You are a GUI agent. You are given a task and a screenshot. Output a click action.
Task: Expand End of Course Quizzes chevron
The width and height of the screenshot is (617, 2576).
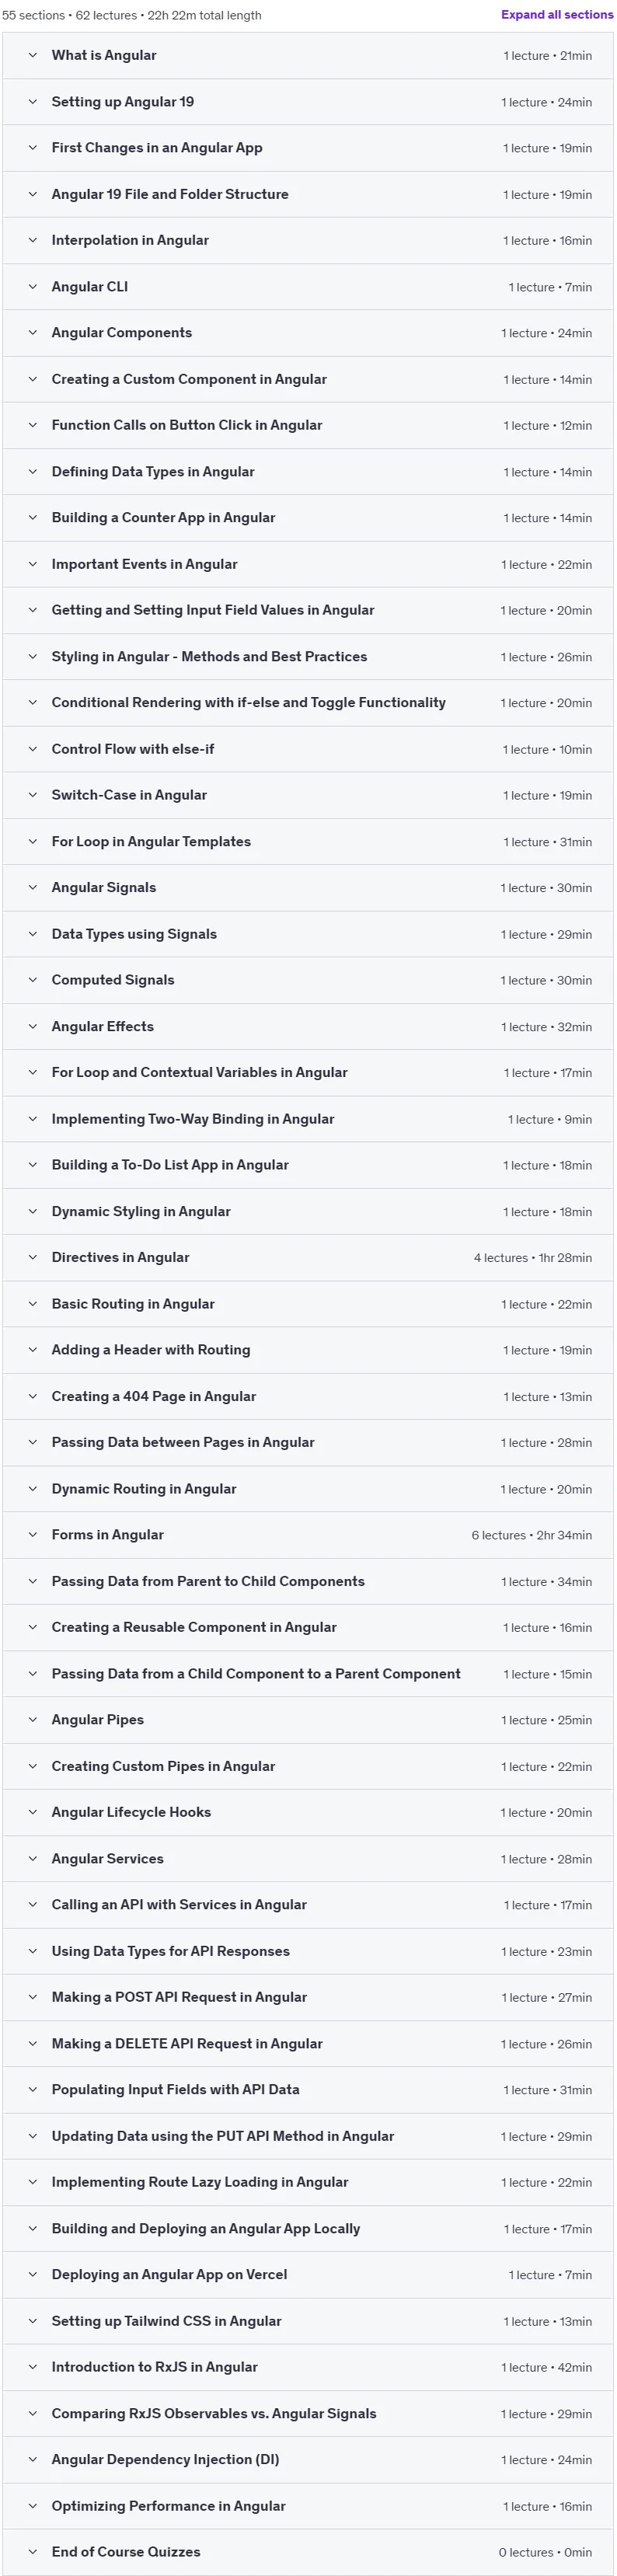click(x=32, y=2552)
